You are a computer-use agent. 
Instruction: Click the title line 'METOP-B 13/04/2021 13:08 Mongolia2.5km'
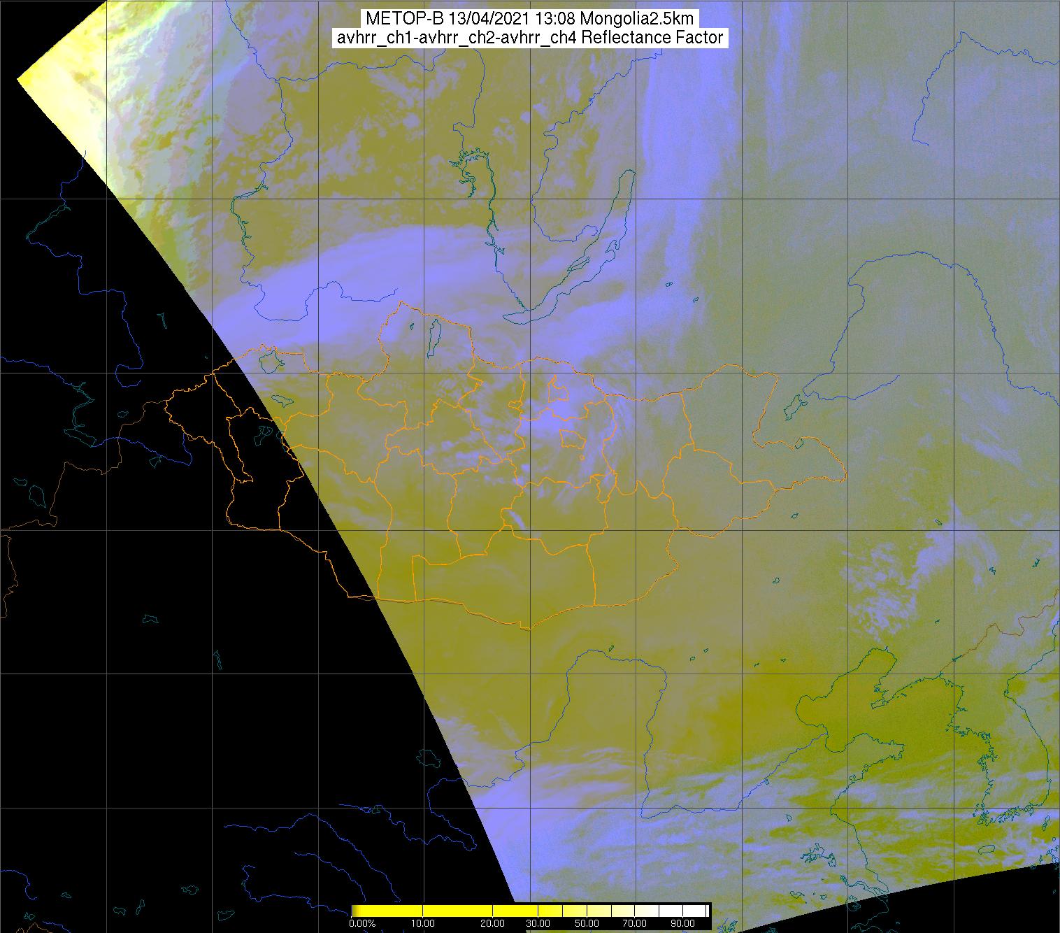[529, 19]
